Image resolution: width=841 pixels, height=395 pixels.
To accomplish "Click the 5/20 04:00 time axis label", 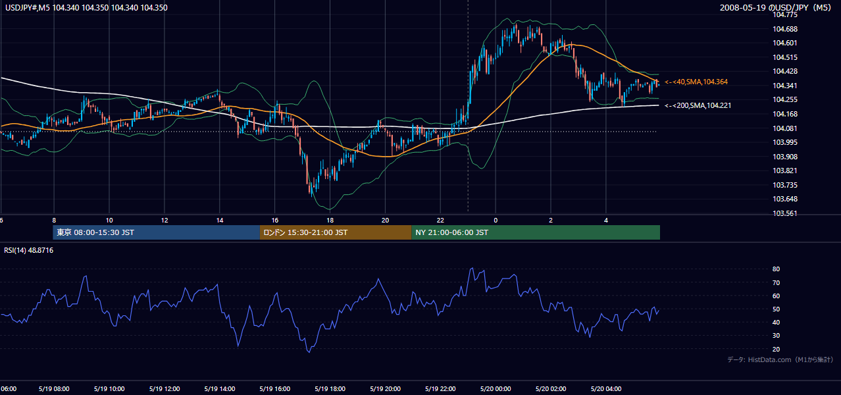I will point(606,388).
